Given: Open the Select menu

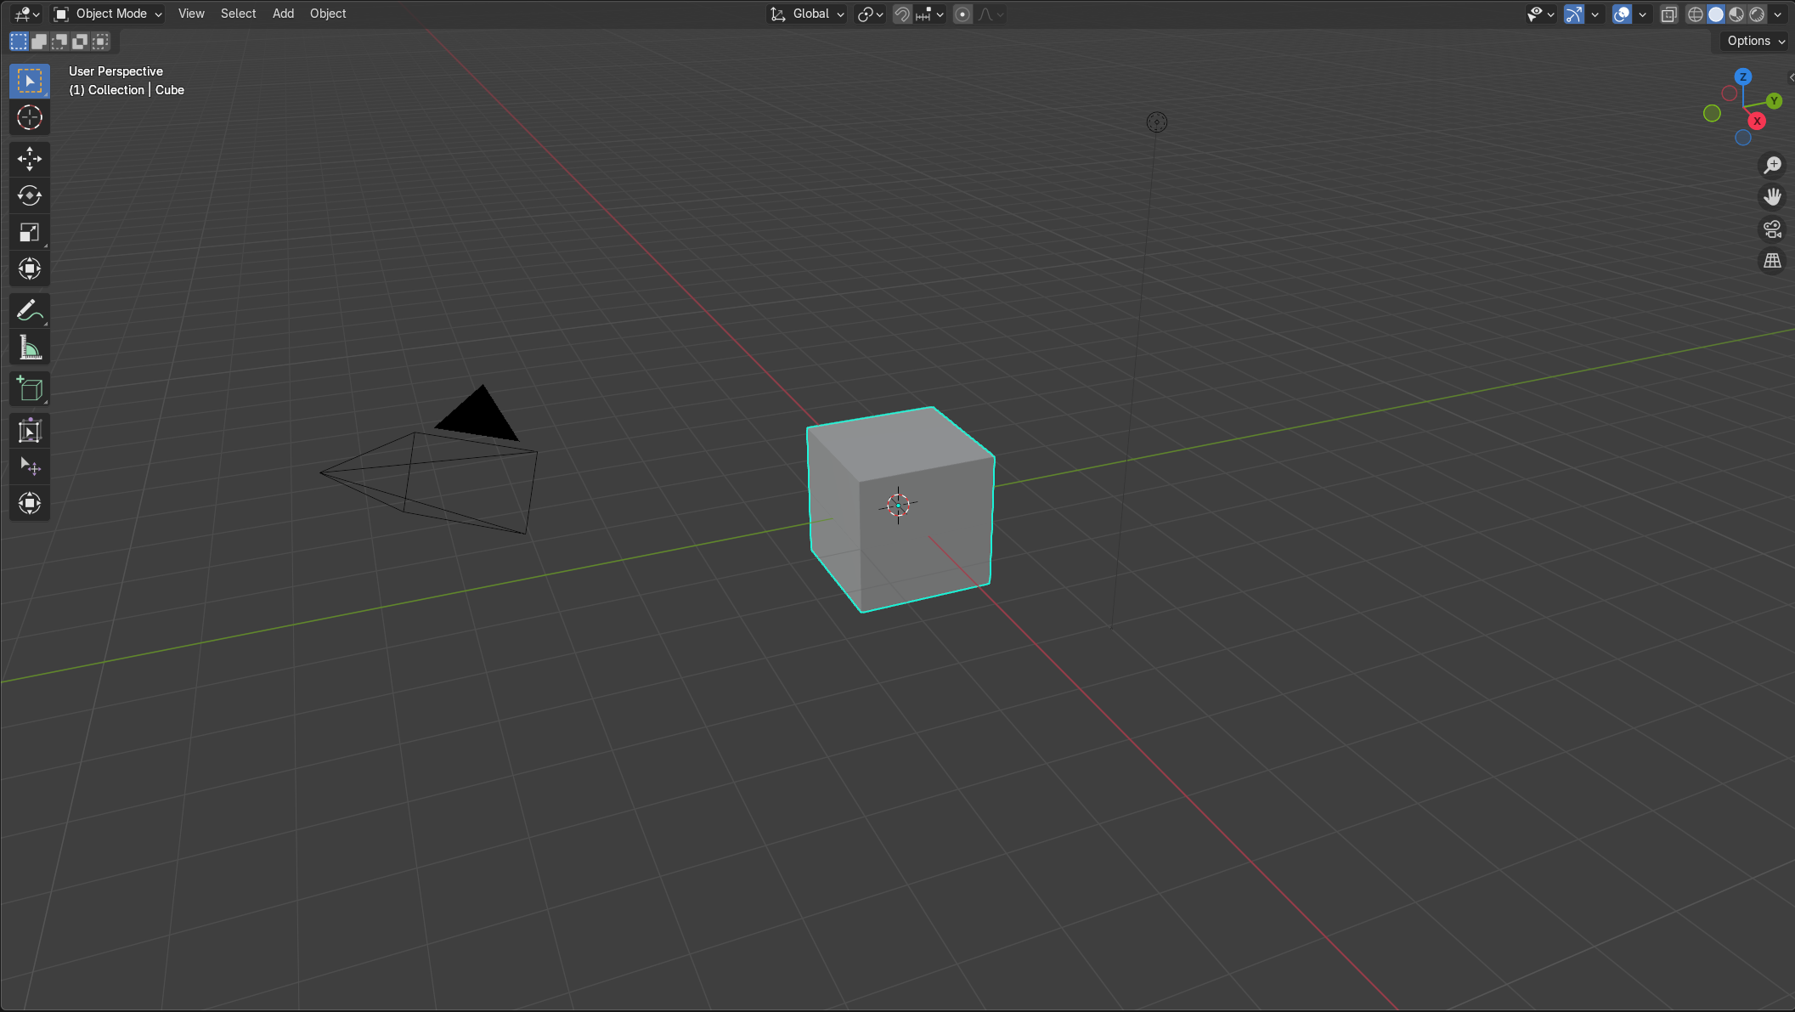Looking at the screenshot, I should point(238,14).
